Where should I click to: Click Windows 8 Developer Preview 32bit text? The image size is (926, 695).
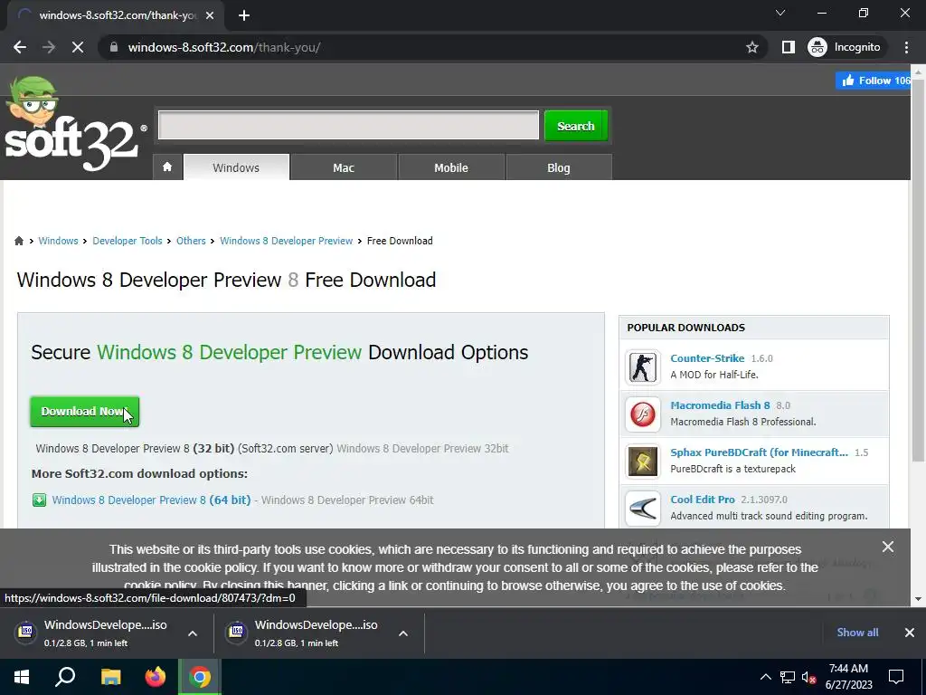[x=422, y=449]
